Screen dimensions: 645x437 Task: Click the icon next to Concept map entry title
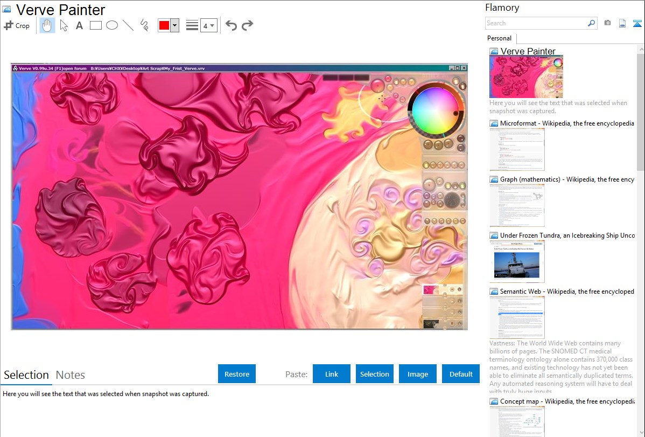[494, 401]
